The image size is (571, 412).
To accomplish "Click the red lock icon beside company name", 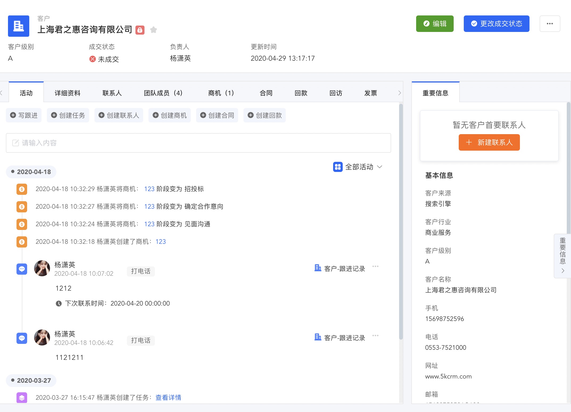I will tap(140, 30).
